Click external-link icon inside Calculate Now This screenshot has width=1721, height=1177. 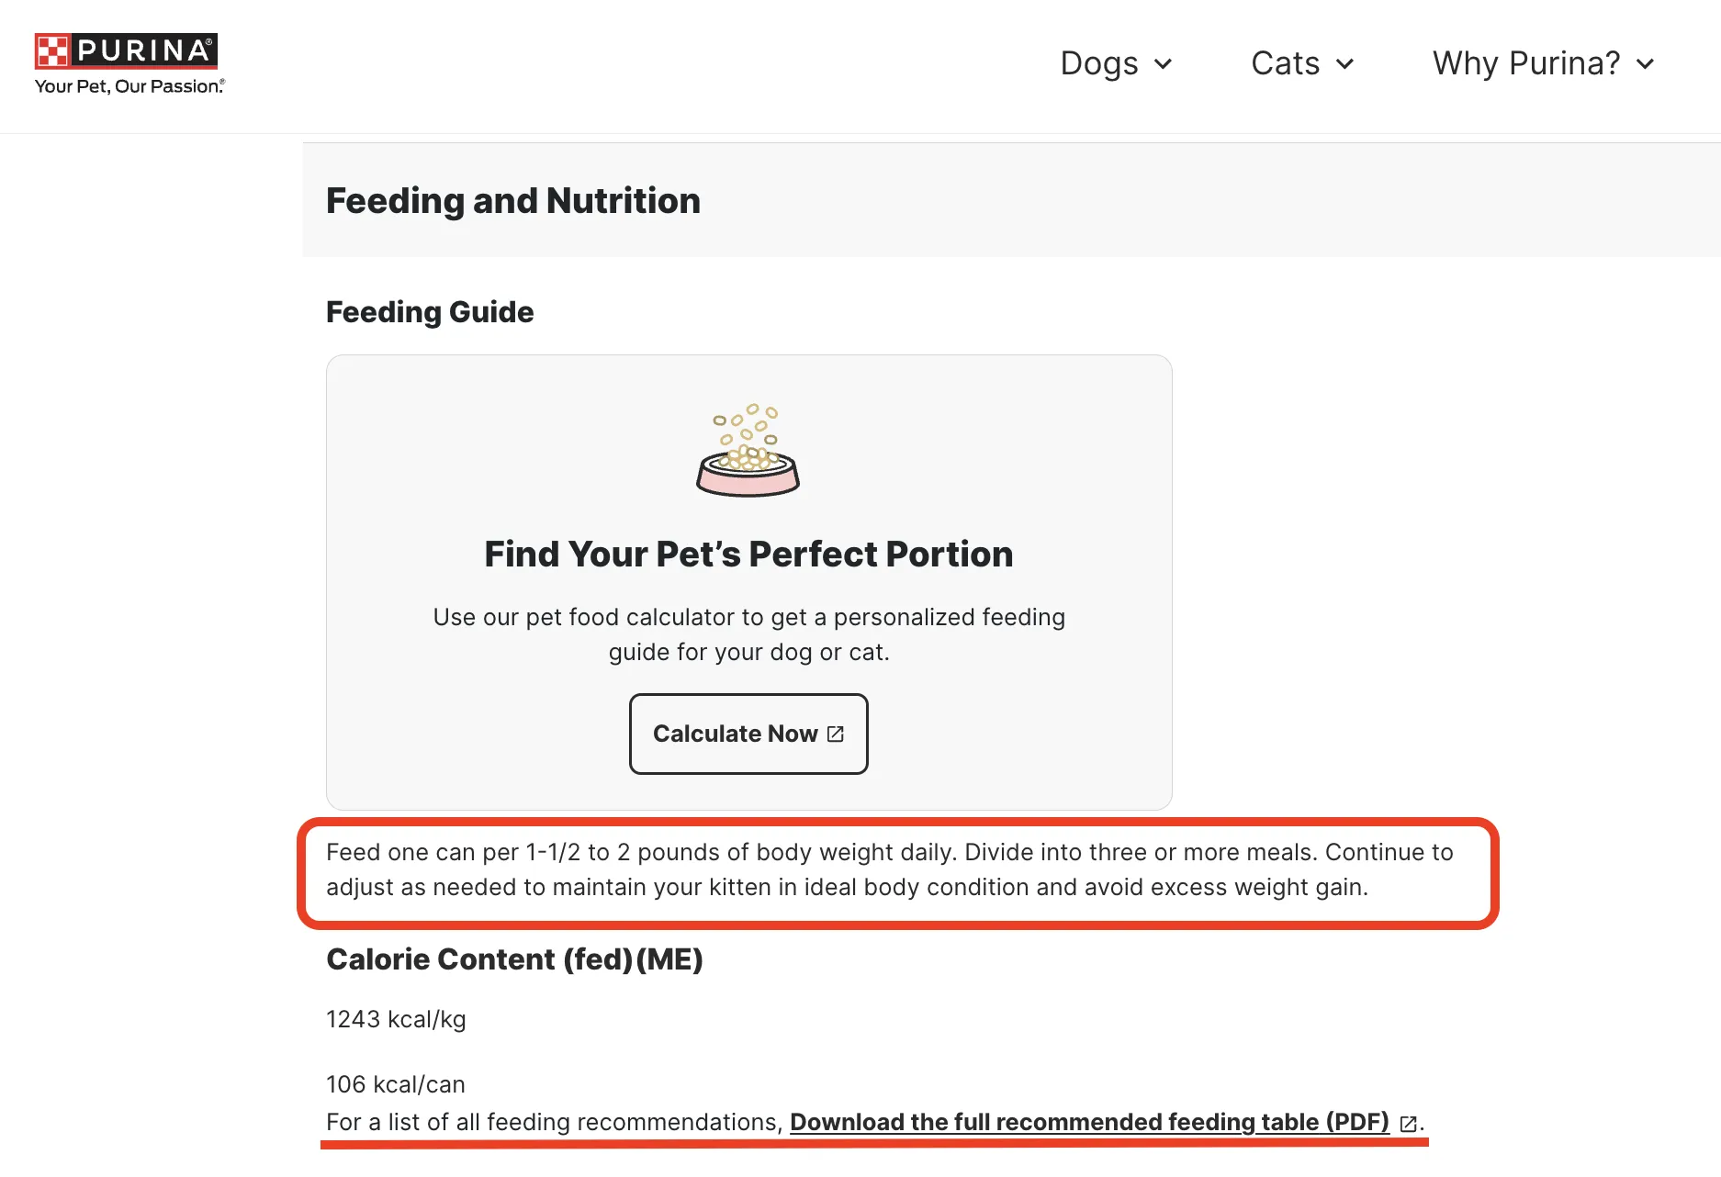click(836, 734)
